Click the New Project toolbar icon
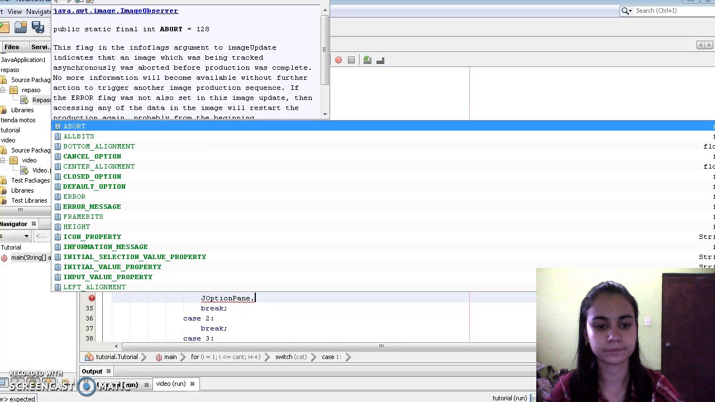Viewport: 715px width, 402px height. click(4, 27)
